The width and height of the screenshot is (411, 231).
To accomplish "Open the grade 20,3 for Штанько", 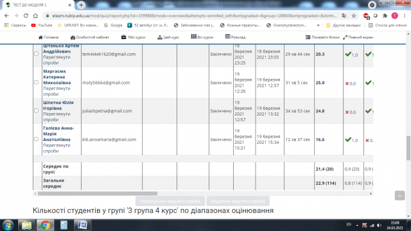I will 320,54.
